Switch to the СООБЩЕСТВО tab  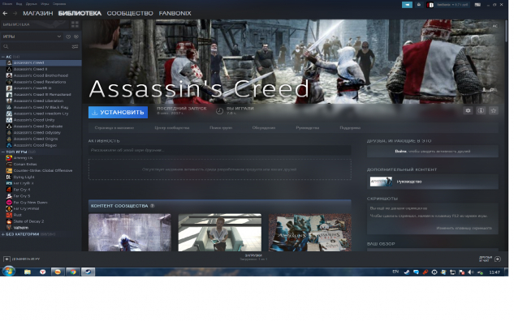point(130,14)
